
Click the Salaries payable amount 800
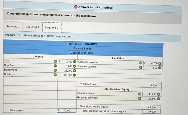153,68
